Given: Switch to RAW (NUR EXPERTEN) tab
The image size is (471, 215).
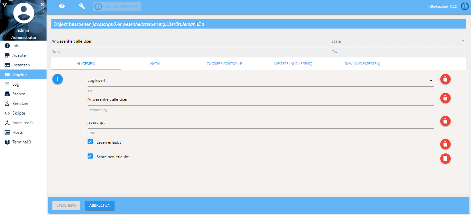Looking at the screenshot, I should point(362,64).
